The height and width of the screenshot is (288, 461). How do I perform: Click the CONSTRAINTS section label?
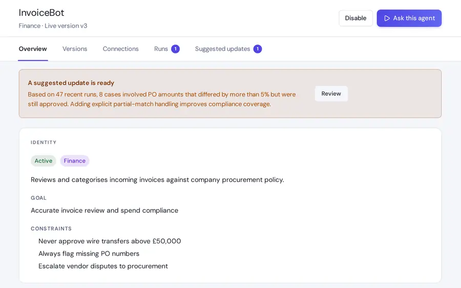tap(51, 229)
